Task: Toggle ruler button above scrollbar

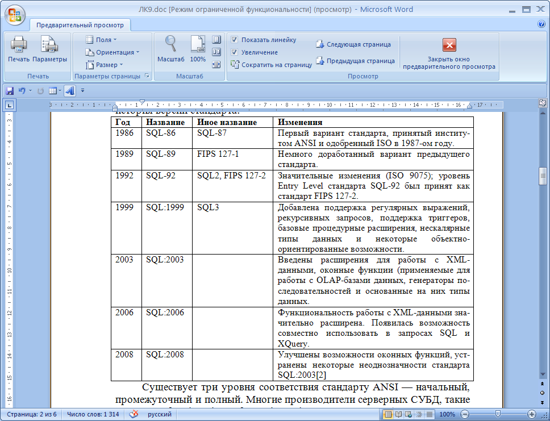Action: (542, 103)
